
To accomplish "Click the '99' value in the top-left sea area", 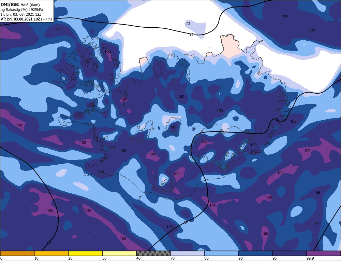I will pyautogui.click(x=58, y=29).
